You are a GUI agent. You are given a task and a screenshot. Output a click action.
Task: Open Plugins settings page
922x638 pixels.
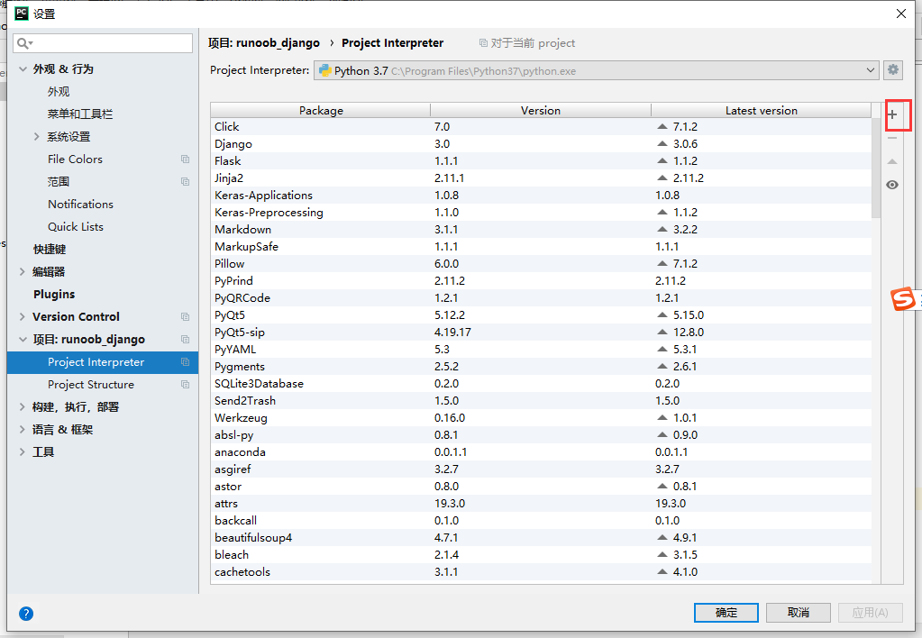[x=54, y=294]
